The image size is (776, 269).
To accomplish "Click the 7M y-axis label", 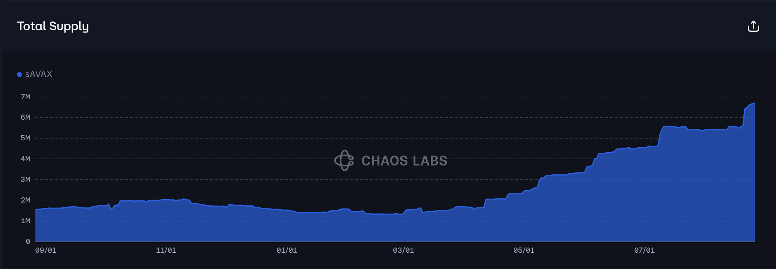I will pos(26,97).
